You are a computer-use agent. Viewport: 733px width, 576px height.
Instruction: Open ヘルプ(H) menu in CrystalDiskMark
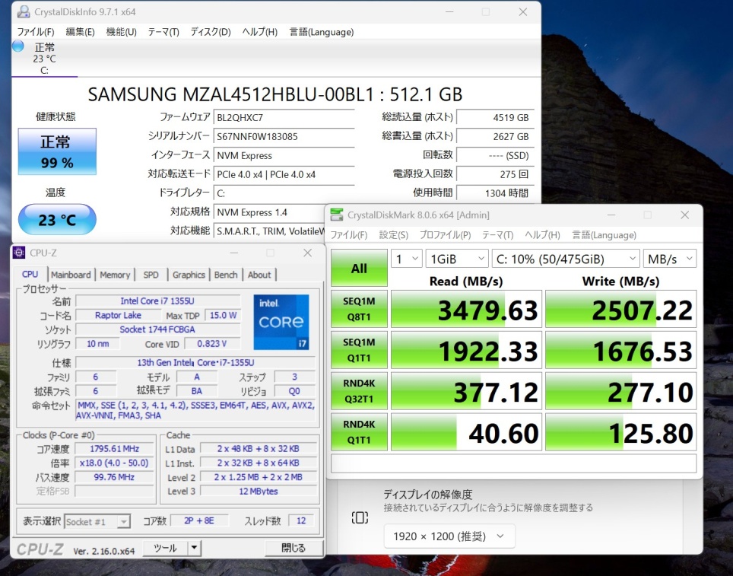[x=542, y=235]
